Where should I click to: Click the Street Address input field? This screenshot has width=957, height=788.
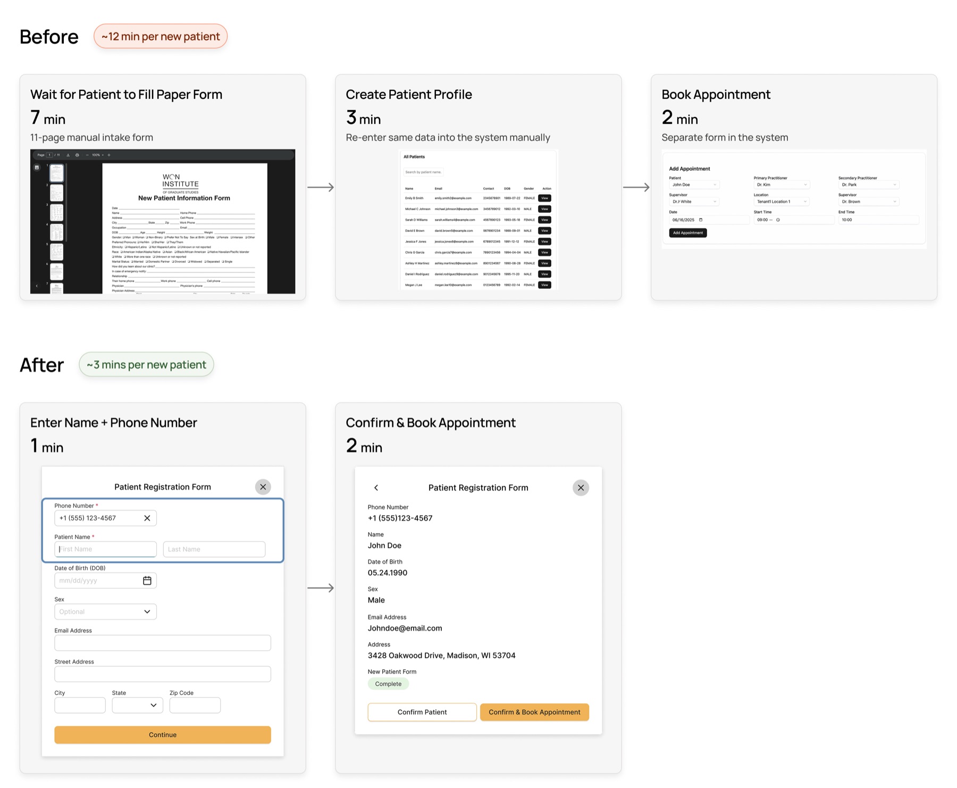(163, 674)
